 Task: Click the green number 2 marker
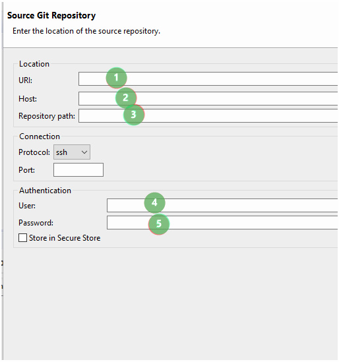(x=126, y=98)
